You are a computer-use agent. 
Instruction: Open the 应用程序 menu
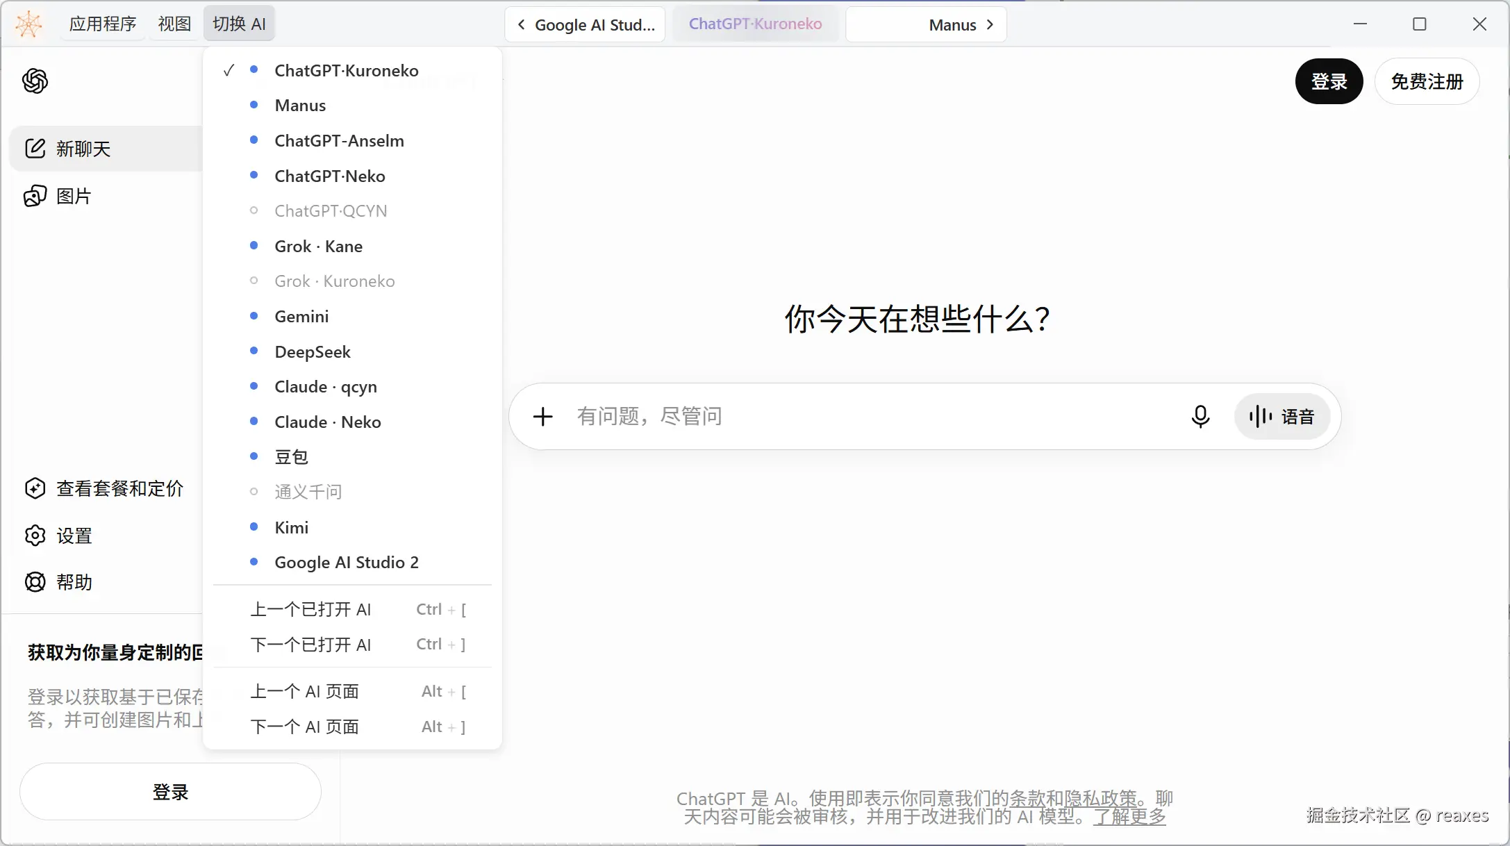point(103,24)
